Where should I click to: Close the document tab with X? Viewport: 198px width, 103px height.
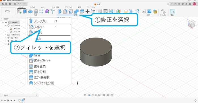pos(168,4)
